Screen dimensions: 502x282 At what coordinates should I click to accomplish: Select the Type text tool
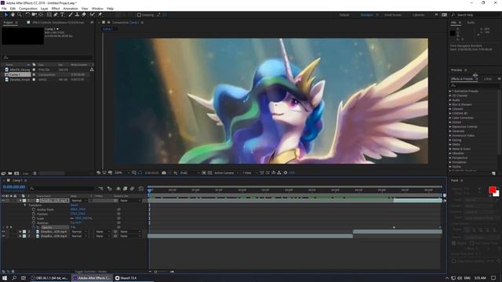point(63,15)
